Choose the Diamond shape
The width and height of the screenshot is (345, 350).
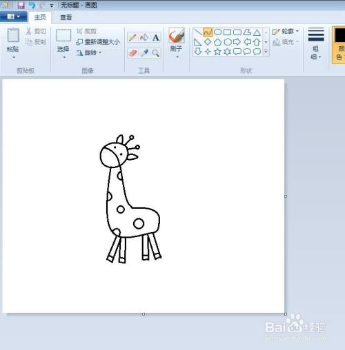tap(208, 42)
